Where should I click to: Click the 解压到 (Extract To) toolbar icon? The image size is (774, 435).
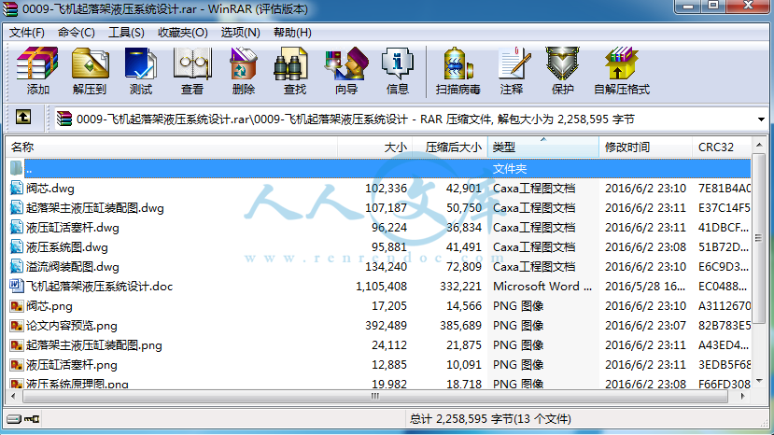(x=90, y=63)
